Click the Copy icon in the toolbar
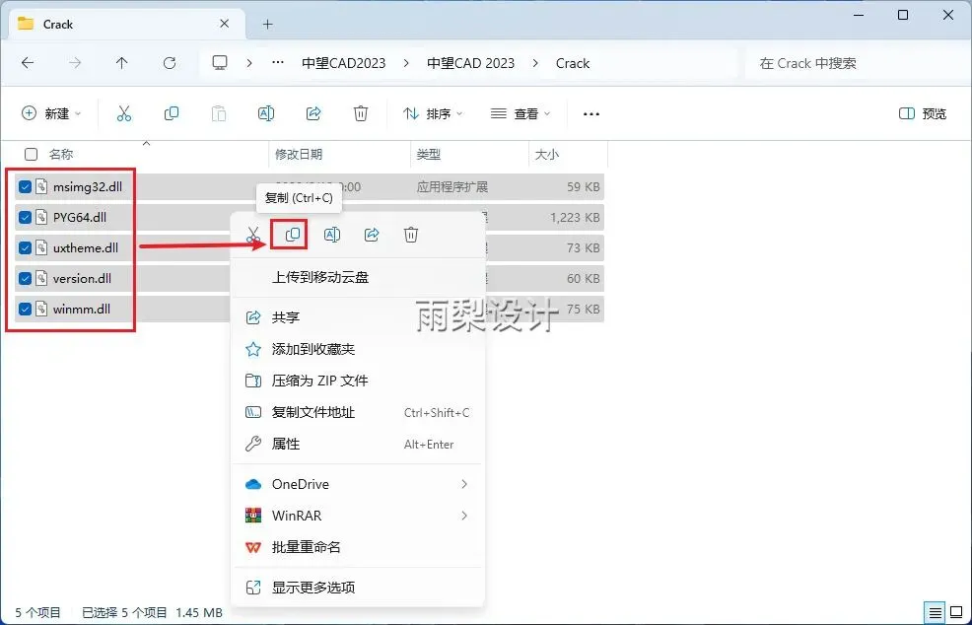Viewport: 972px width, 625px height. point(172,113)
